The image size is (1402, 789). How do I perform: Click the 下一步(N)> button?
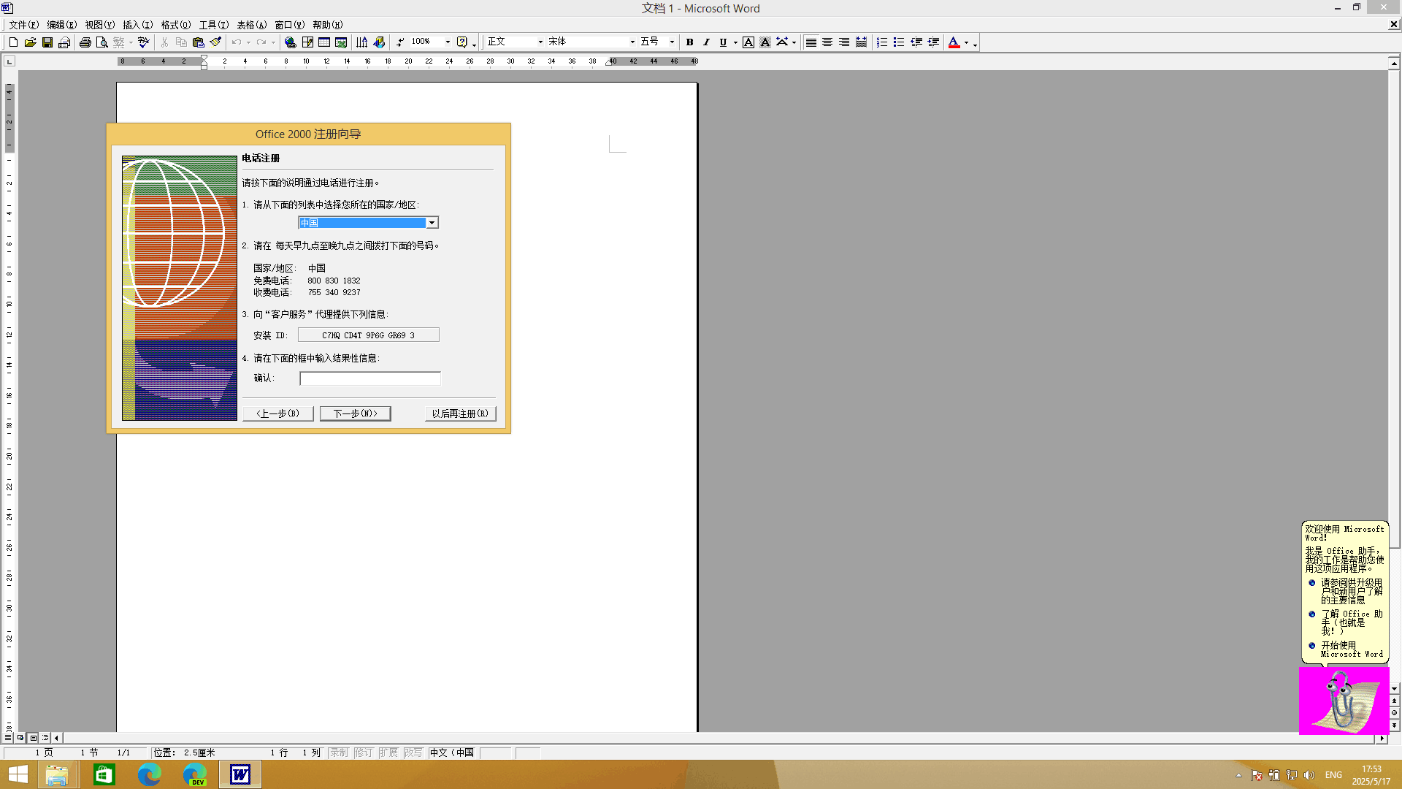pyautogui.click(x=355, y=413)
